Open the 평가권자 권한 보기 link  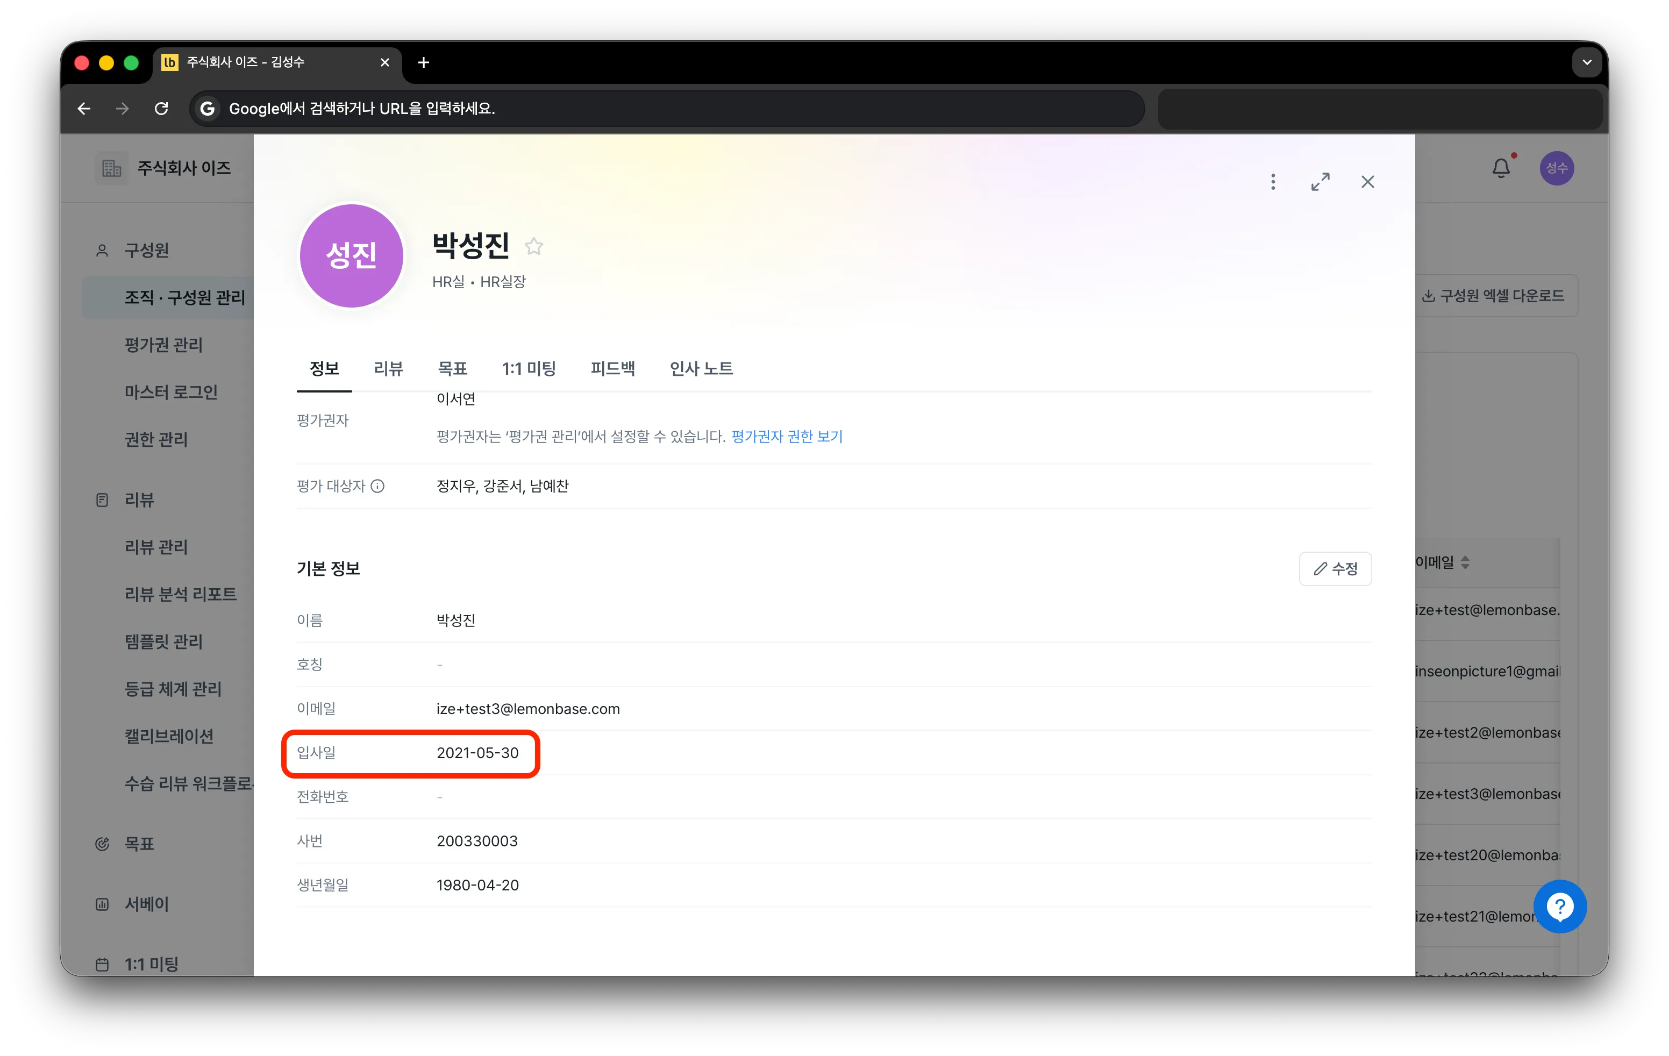click(x=787, y=437)
